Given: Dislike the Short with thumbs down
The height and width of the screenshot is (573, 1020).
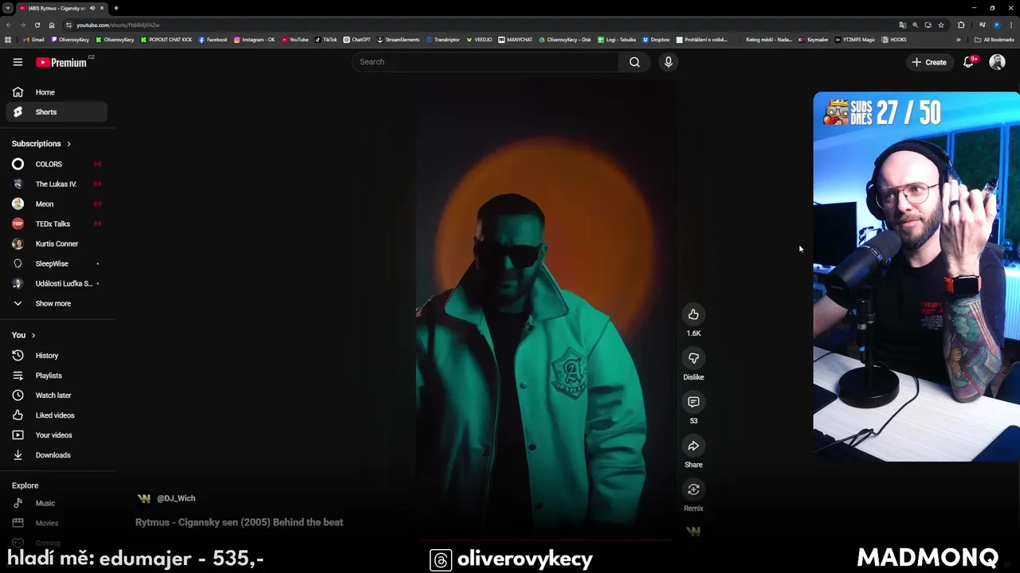Looking at the screenshot, I should pyautogui.click(x=693, y=358).
